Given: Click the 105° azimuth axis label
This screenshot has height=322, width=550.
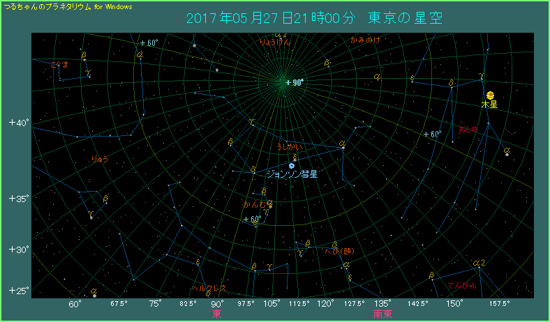Looking at the screenshot, I should (270, 304).
